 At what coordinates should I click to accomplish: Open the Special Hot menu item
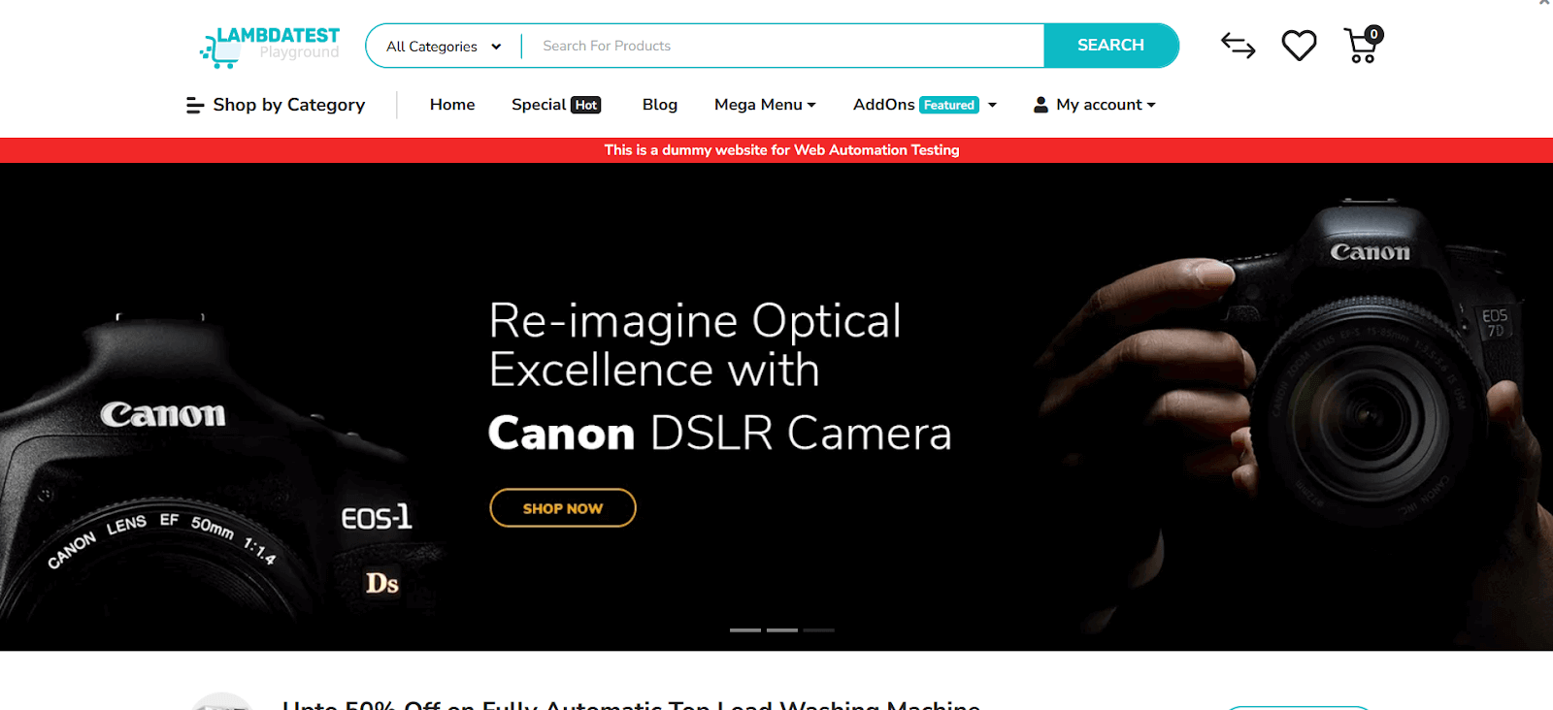[x=556, y=105]
